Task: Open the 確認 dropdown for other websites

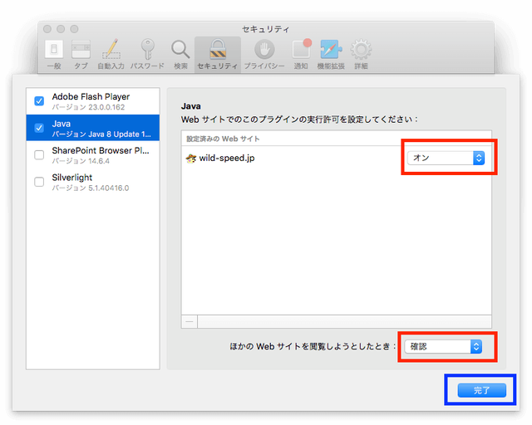Action: coord(443,346)
